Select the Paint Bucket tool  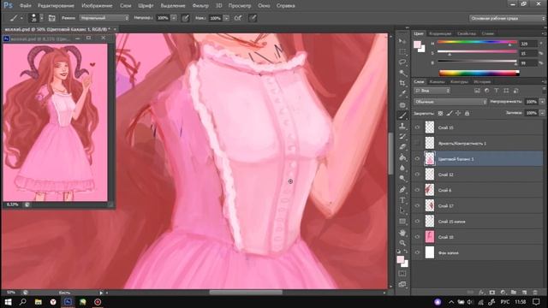tap(402, 157)
